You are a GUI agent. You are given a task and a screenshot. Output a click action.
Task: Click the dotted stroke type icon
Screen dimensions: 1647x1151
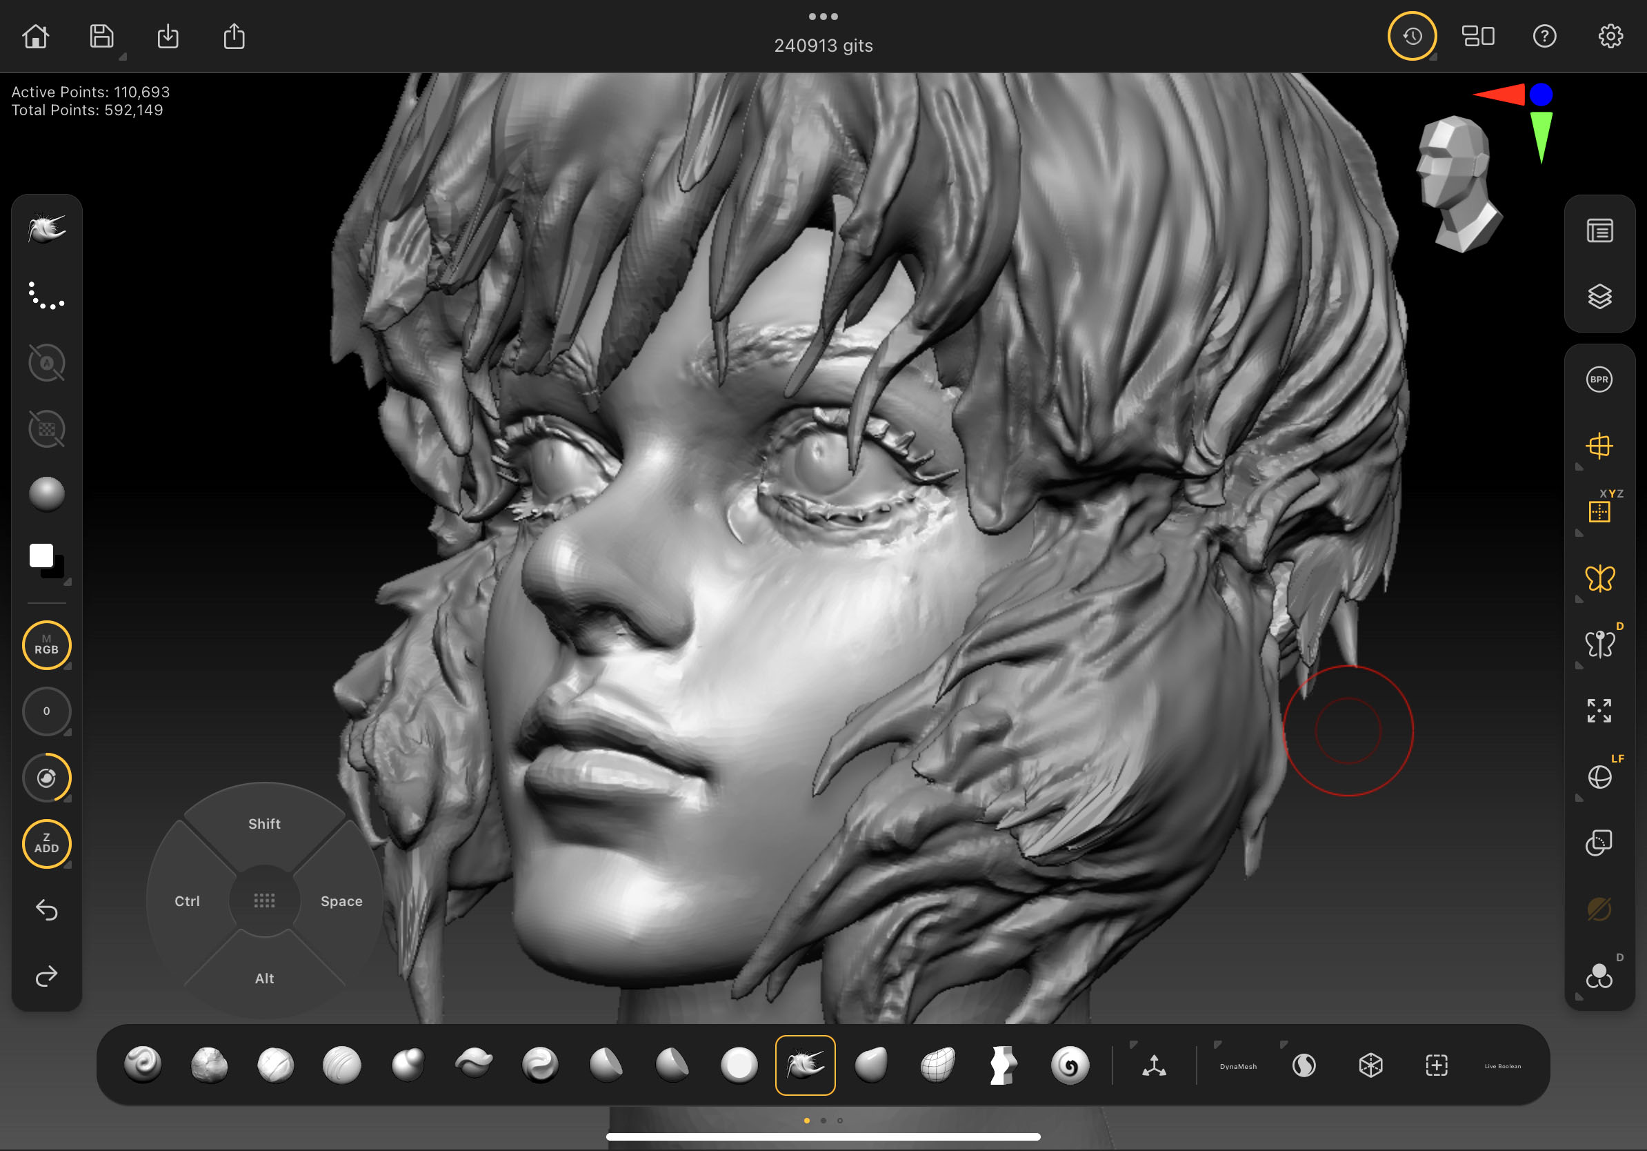[47, 295]
